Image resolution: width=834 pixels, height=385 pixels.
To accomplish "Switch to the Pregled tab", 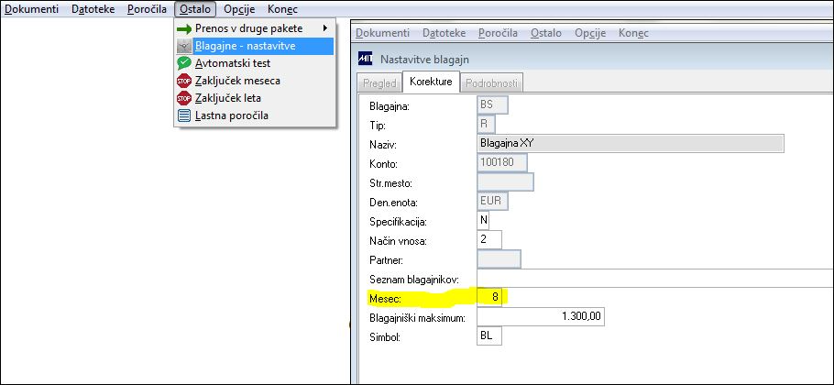I will 379,82.
